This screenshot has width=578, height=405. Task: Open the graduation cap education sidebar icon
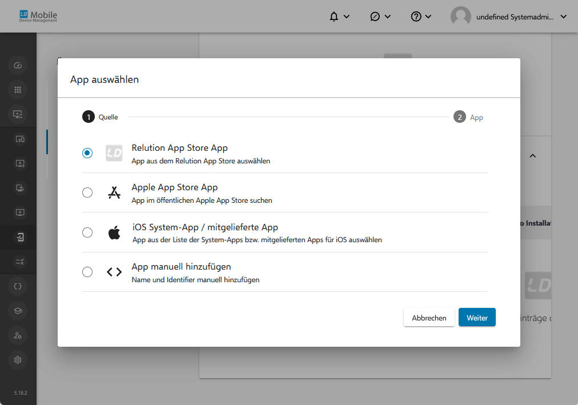pyautogui.click(x=18, y=311)
